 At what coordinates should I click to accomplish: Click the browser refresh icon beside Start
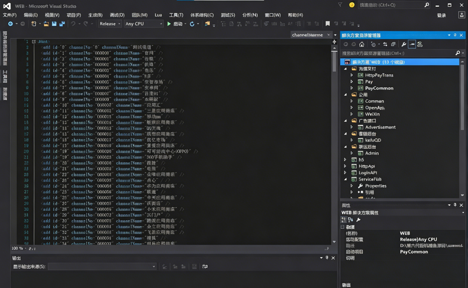[192, 24]
